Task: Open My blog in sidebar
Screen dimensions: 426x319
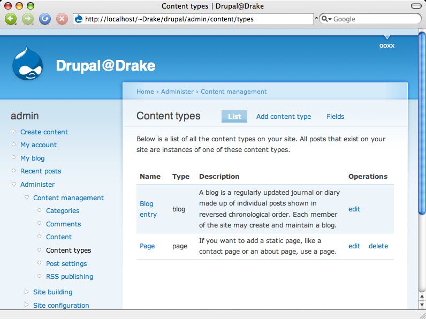Action: point(32,158)
